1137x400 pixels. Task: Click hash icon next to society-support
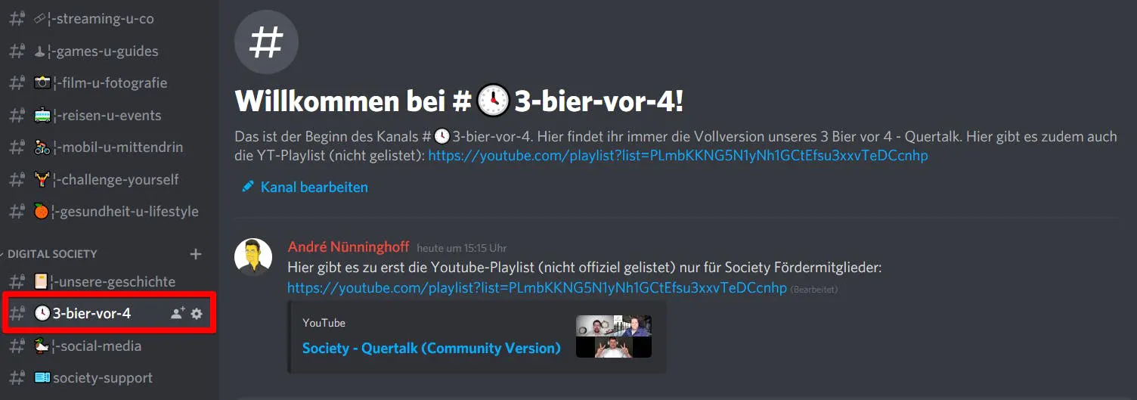tap(17, 378)
